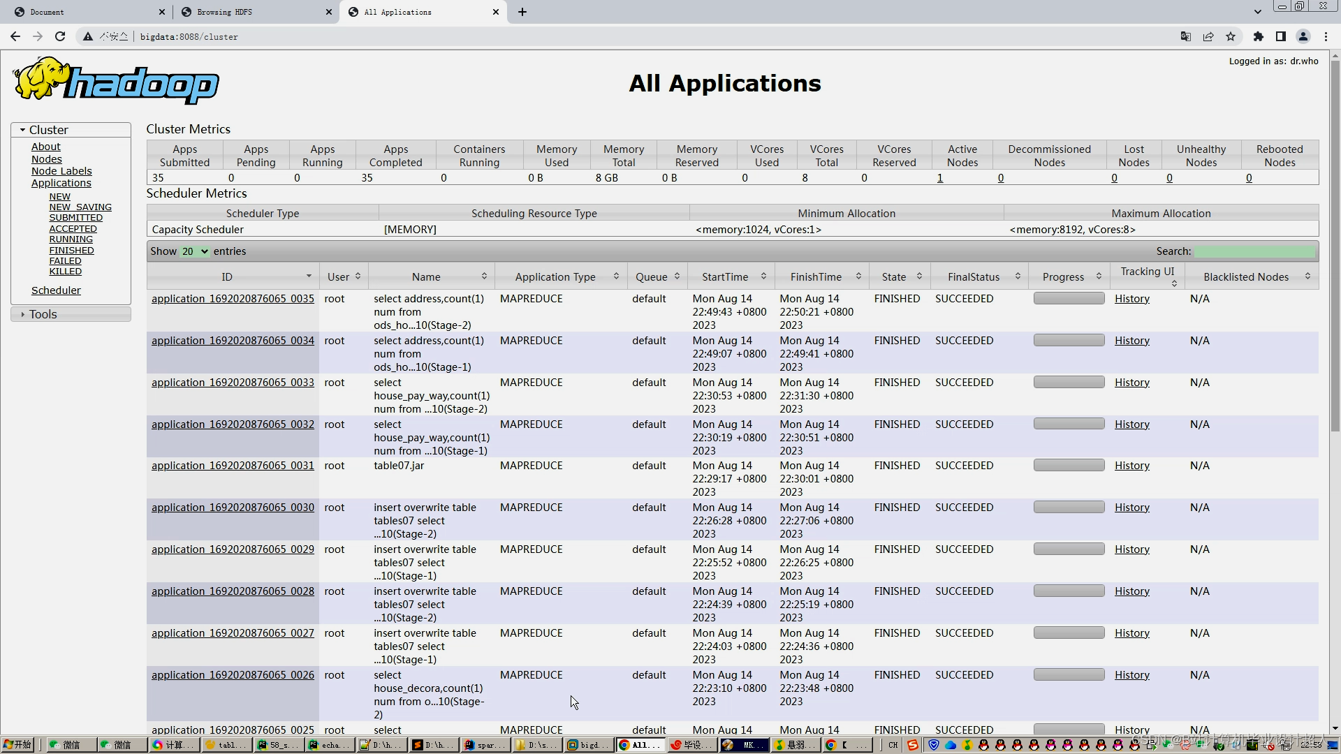Open application_1692020876065_0035 link
1341x754 pixels.
click(x=233, y=299)
